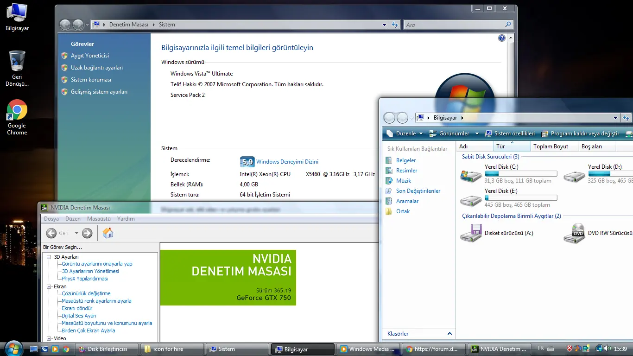The width and height of the screenshot is (633, 356).
Task: Refresh the Sistem window address bar
Action: tap(395, 25)
